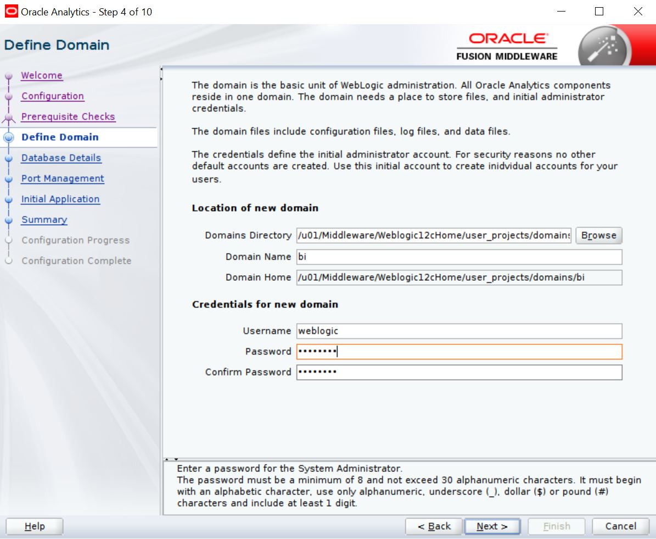Click the wizard wand emblem icon
This screenshot has width=656, height=539.
tap(604, 46)
